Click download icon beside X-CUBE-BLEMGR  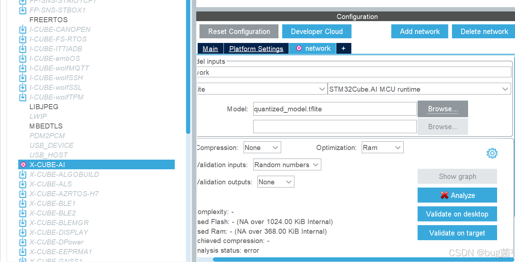[23, 223]
